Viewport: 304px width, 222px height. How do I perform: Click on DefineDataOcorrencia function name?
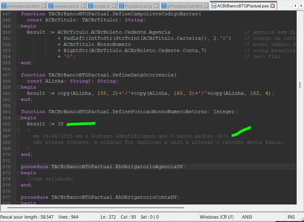143,75
